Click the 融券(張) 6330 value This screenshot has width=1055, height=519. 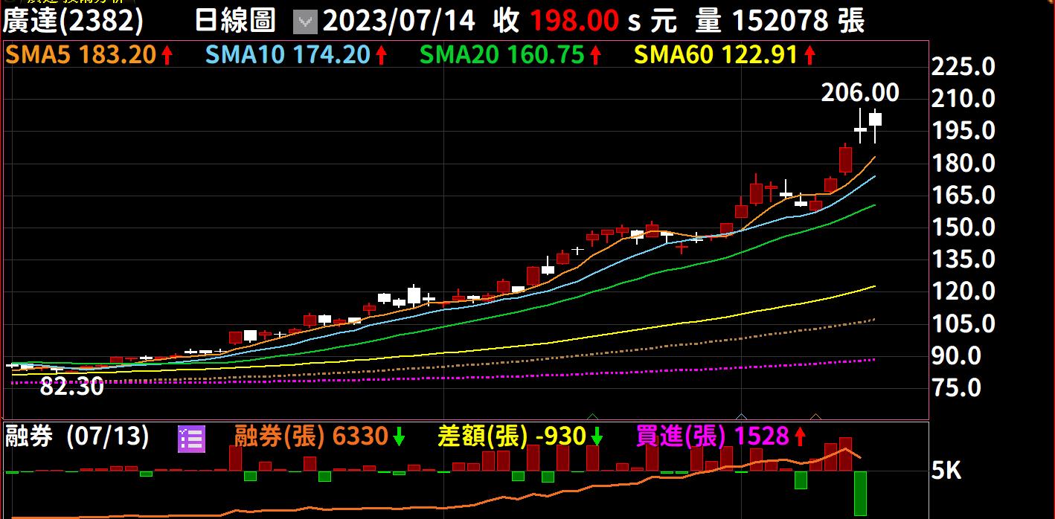(311, 437)
